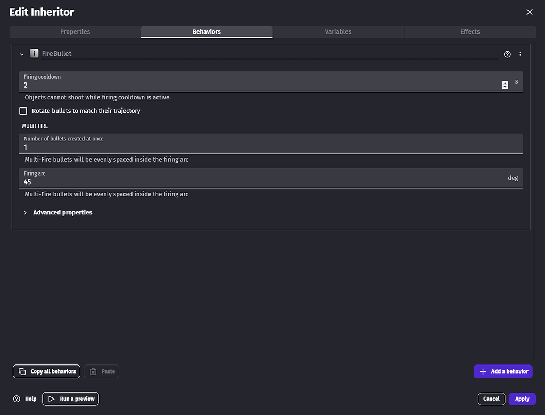Collapse the FireBullet behavior section
The image size is (545, 415).
pyautogui.click(x=22, y=54)
